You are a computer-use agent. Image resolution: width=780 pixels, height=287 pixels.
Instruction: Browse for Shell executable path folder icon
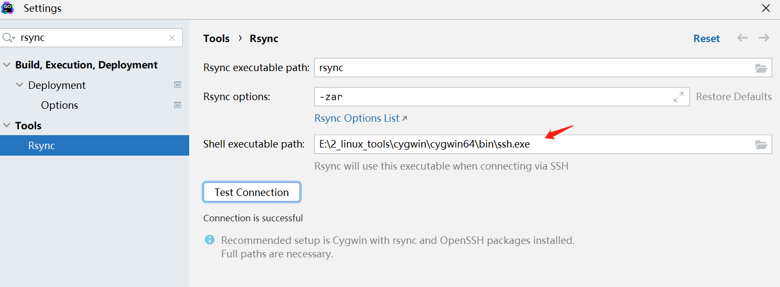[761, 144]
